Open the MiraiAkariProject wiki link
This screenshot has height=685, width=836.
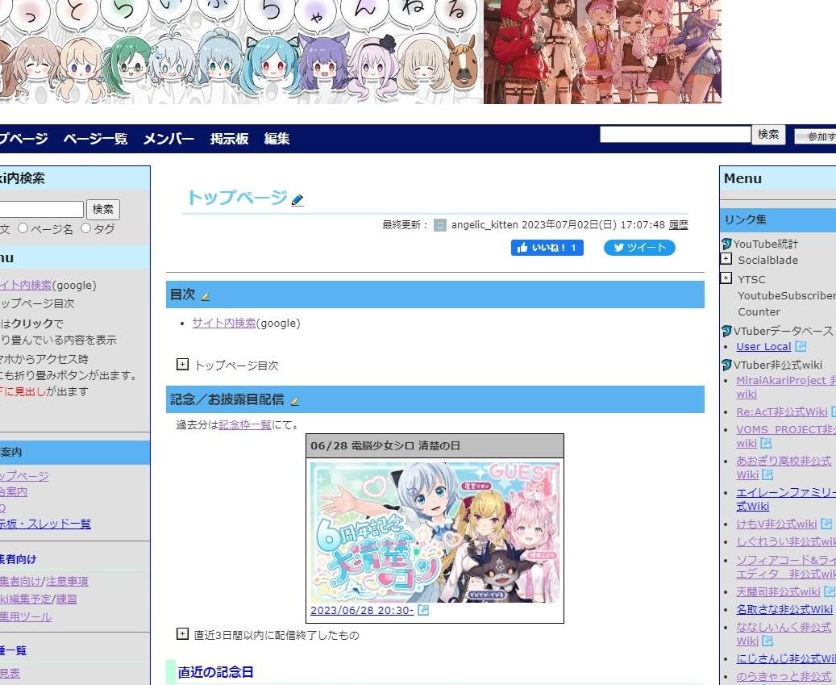(x=786, y=387)
